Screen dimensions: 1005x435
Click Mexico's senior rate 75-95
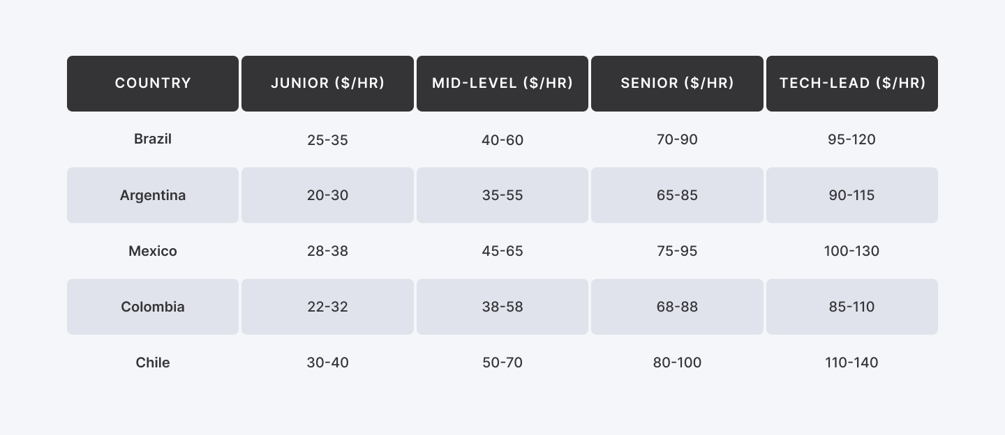[x=677, y=251]
